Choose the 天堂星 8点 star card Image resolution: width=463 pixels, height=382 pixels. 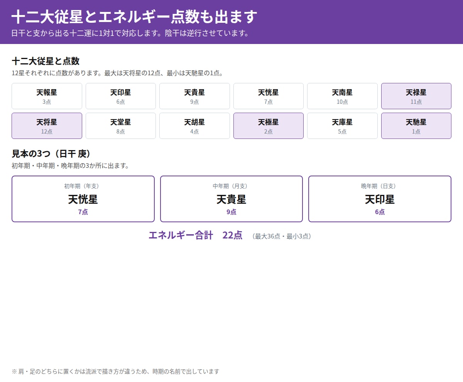121,126
